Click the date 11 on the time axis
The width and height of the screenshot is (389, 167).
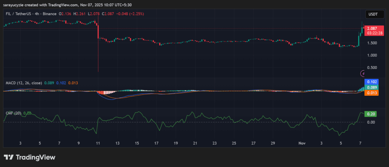[98, 144]
